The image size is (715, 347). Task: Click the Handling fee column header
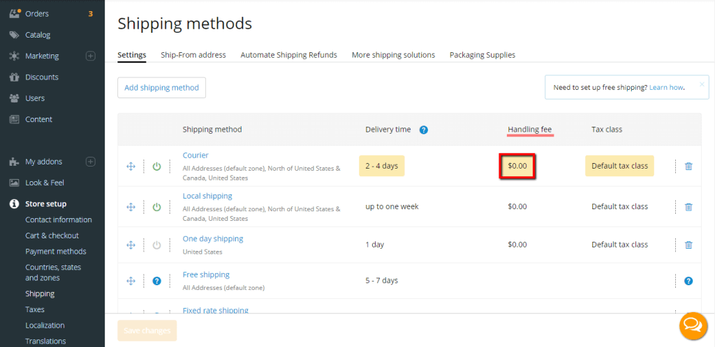pyautogui.click(x=529, y=130)
